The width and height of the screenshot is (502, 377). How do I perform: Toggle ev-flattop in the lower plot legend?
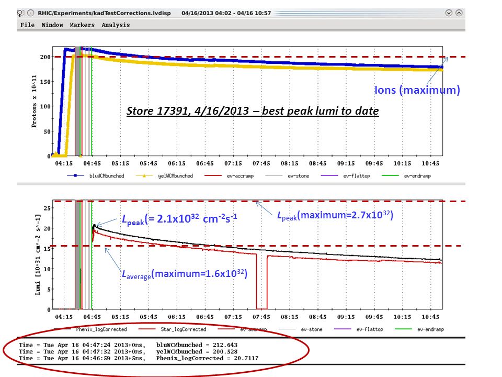[359, 329]
